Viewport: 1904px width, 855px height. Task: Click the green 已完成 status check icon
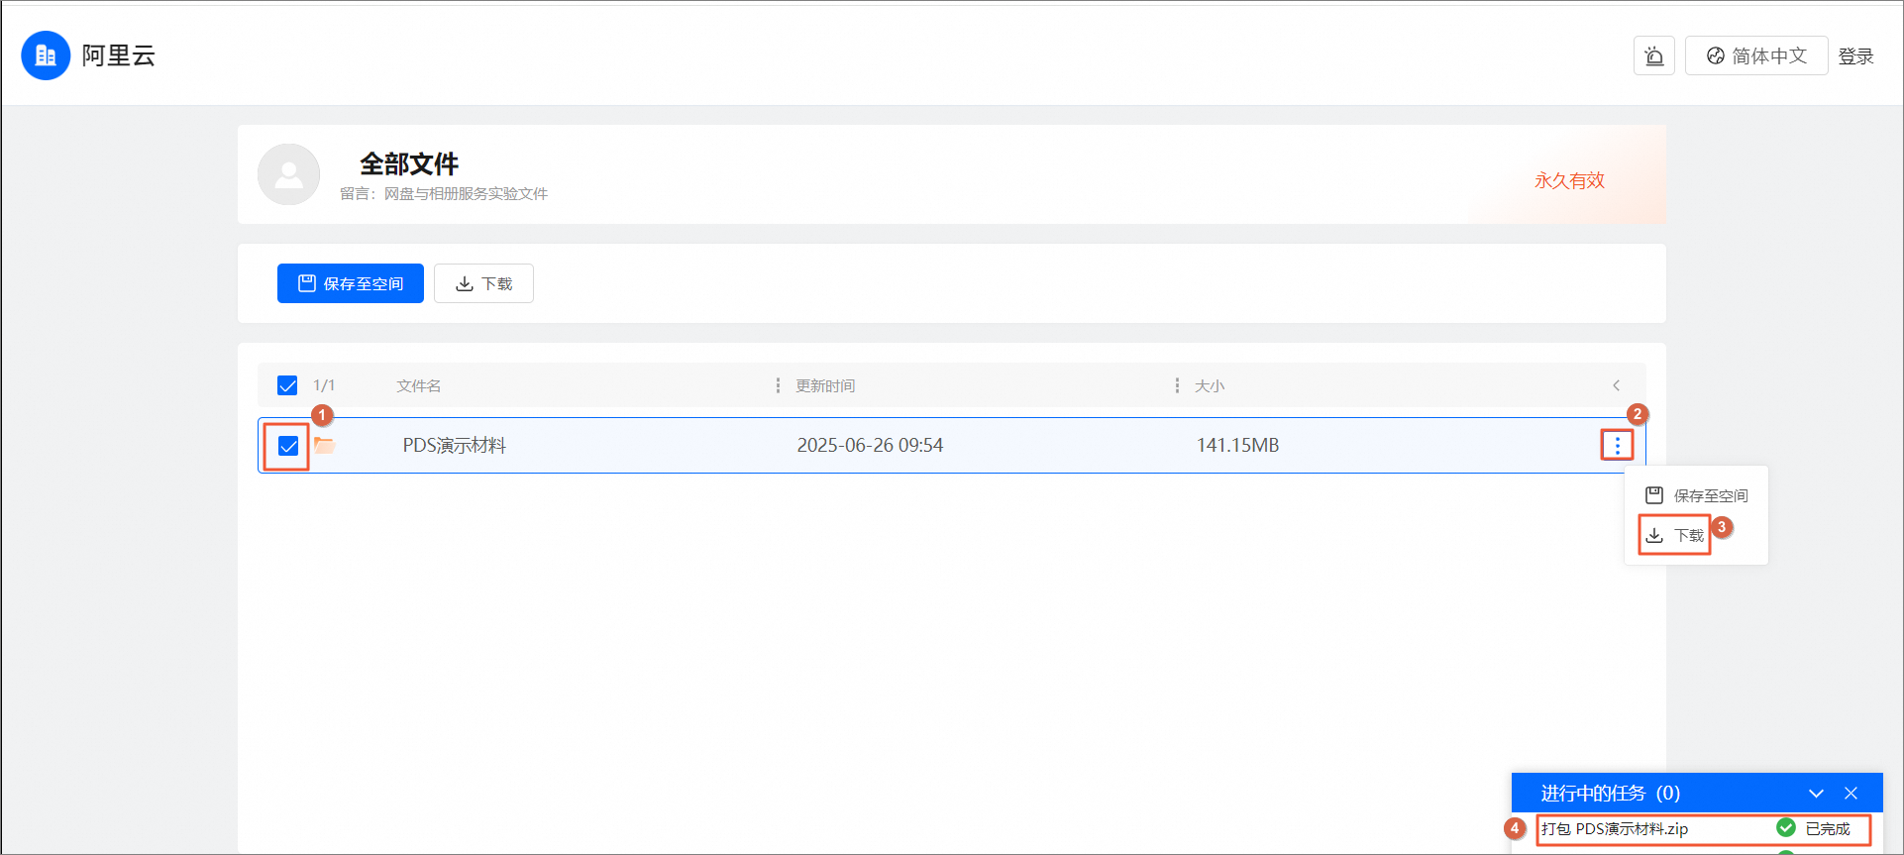pos(1786,827)
